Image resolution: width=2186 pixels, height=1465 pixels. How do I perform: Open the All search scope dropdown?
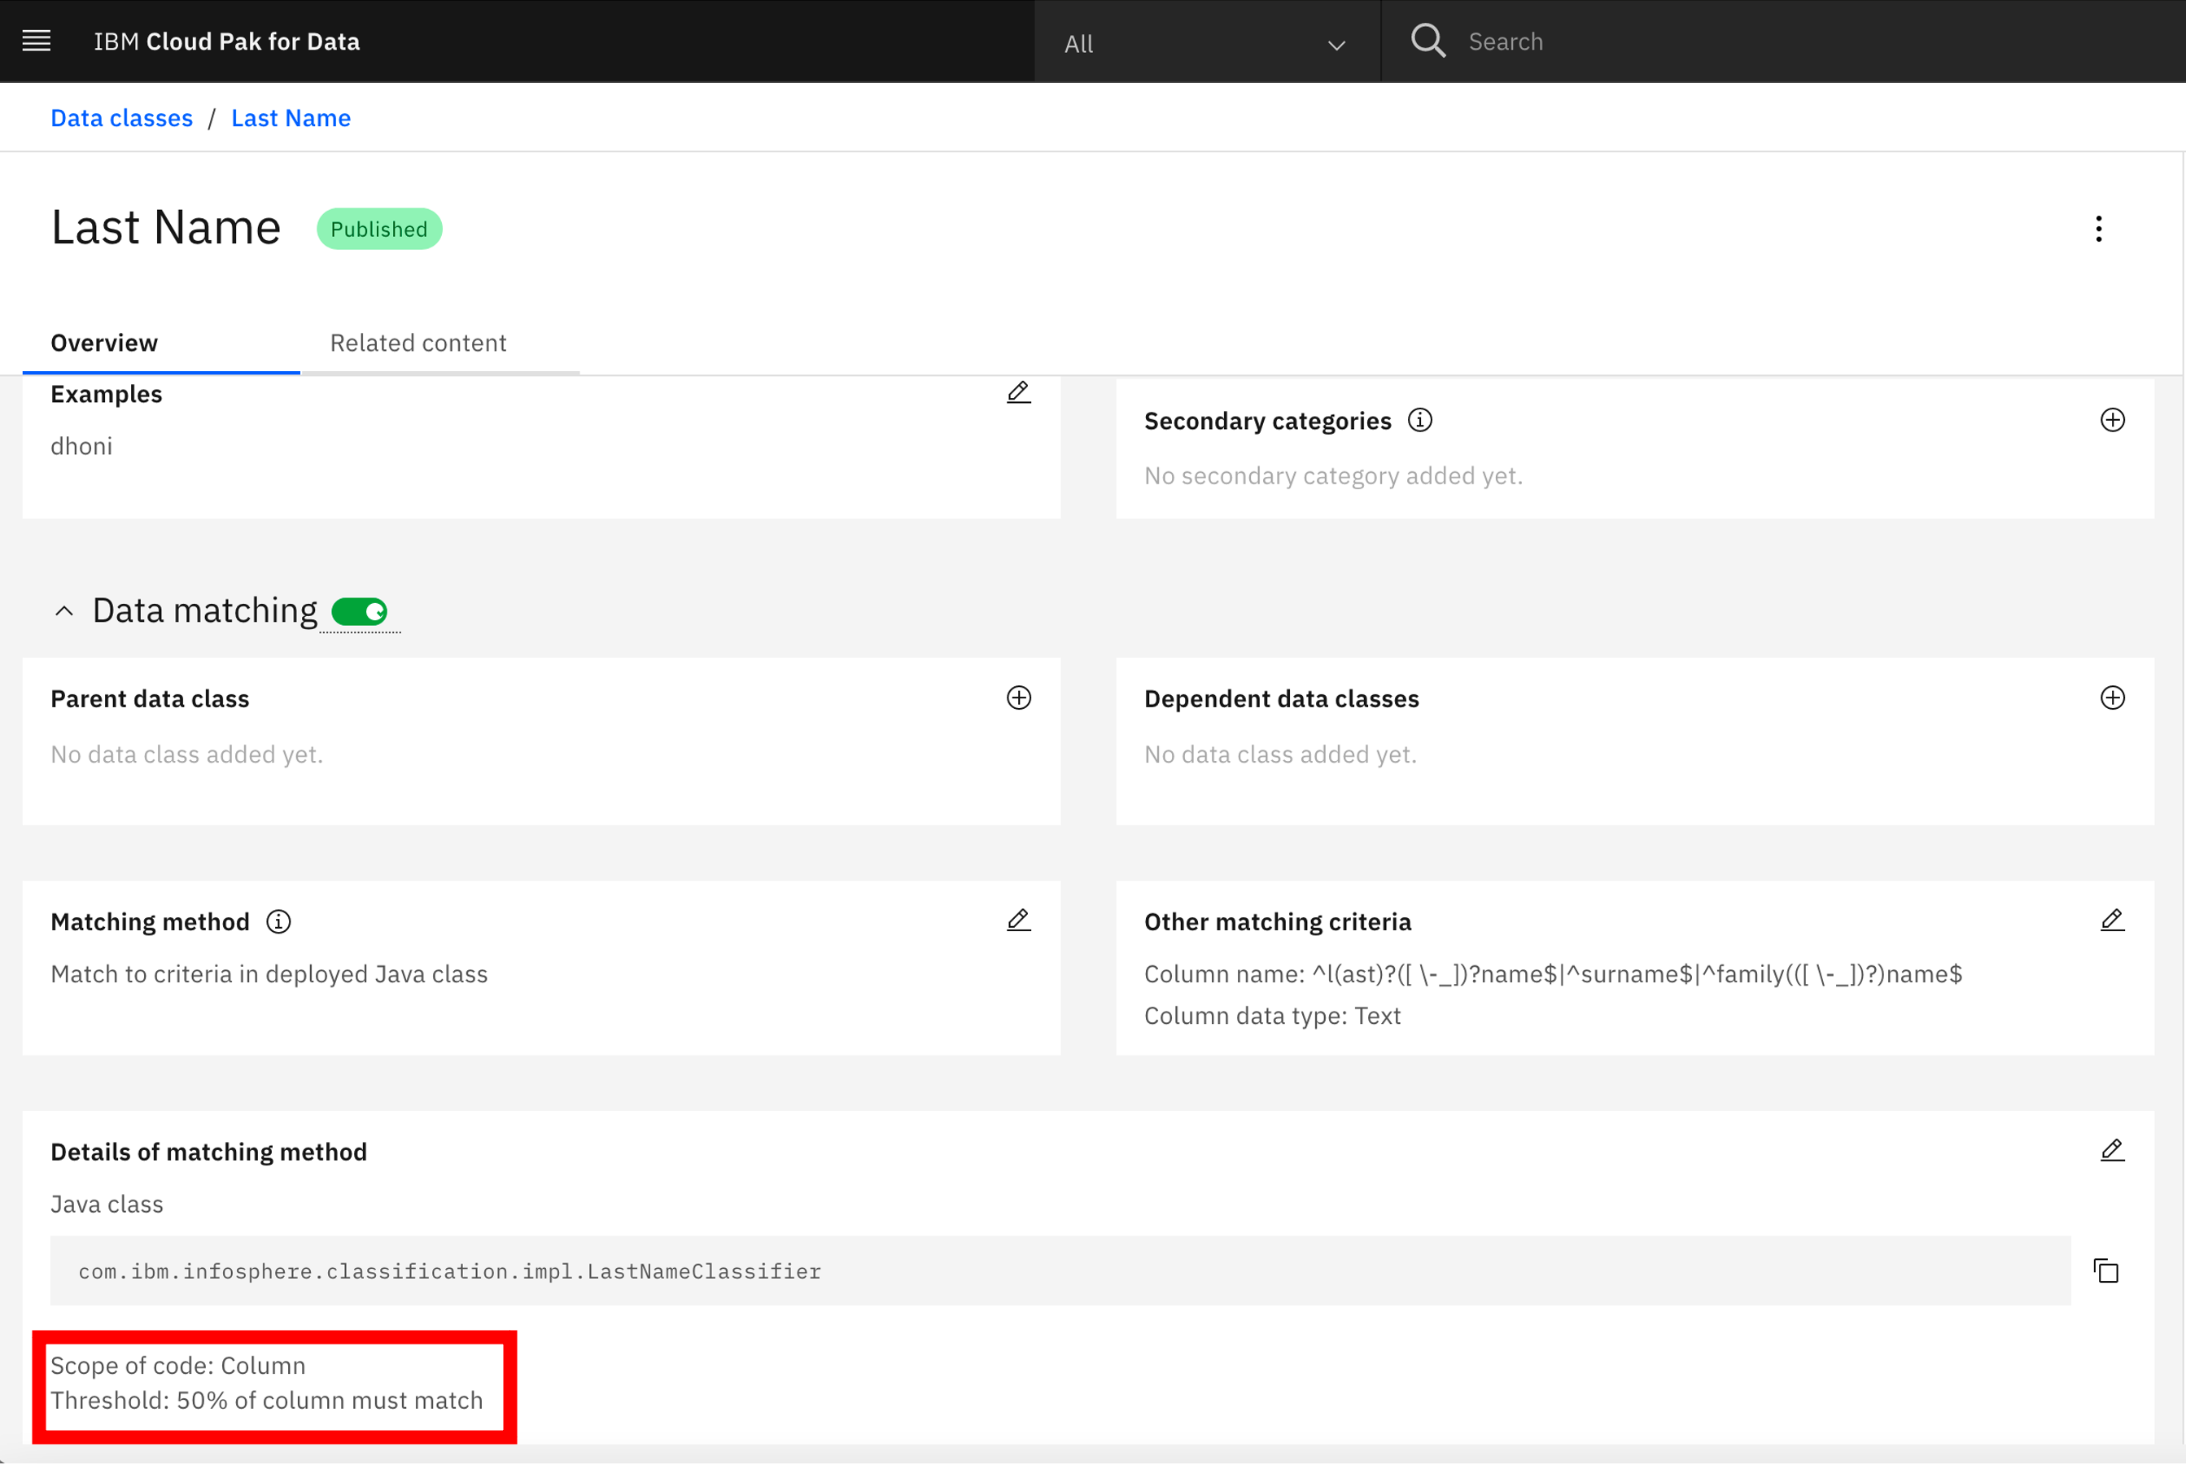(x=1205, y=43)
